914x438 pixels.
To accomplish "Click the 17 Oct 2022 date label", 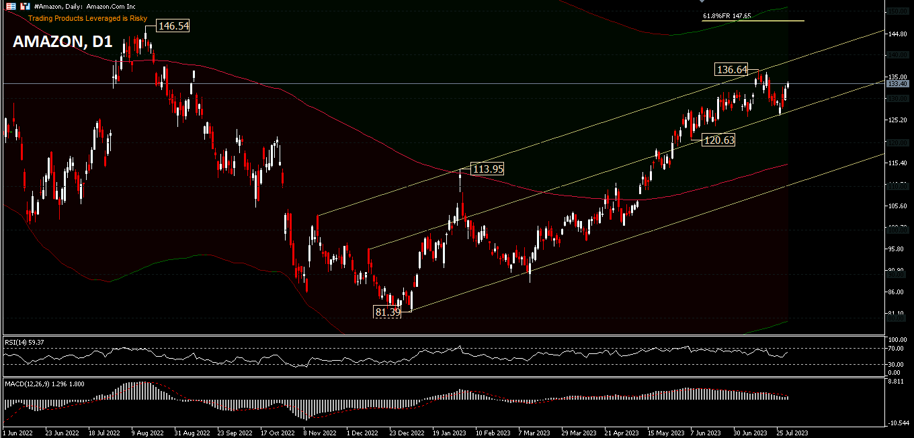I will click(279, 433).
